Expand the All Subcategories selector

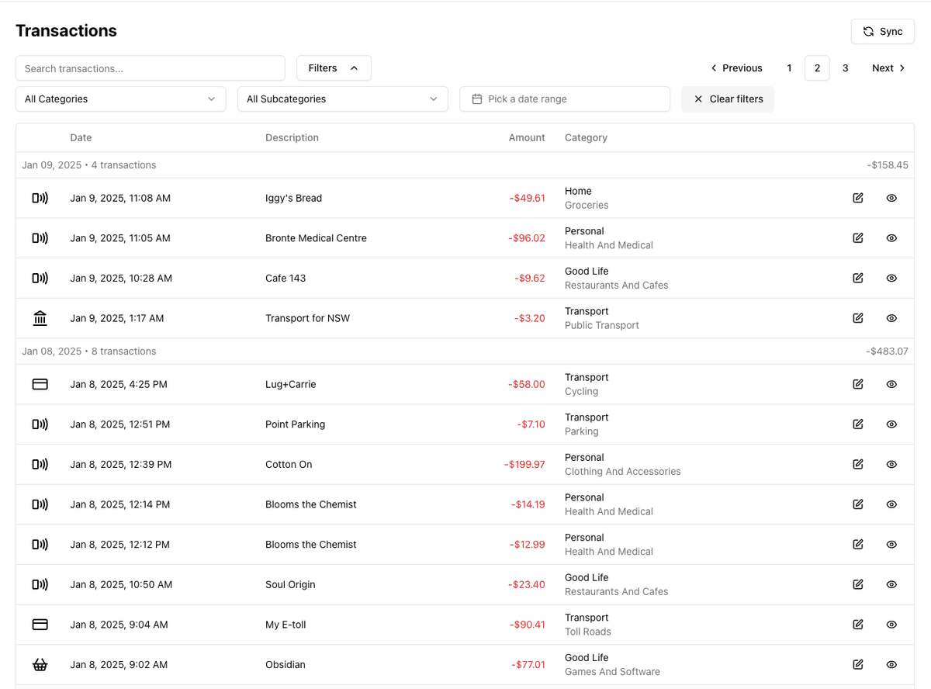coord(342,99)
